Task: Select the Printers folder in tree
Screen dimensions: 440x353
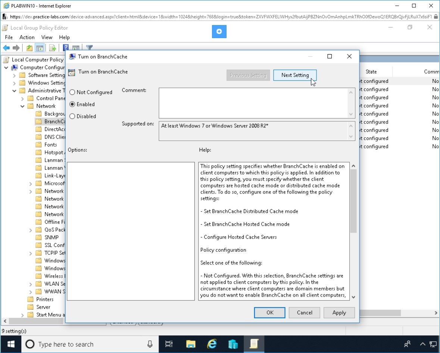Action: pos(45,299)
